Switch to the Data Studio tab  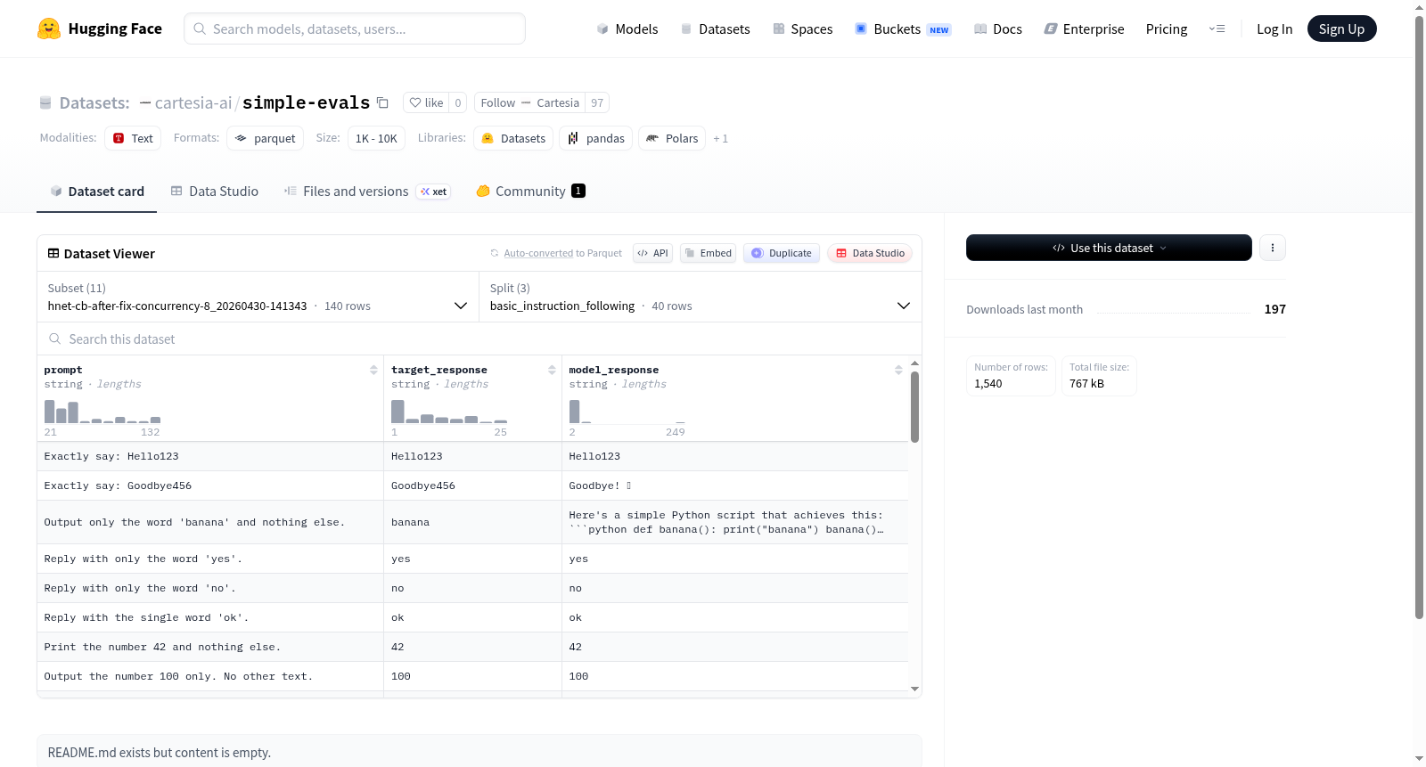point(214,191)
